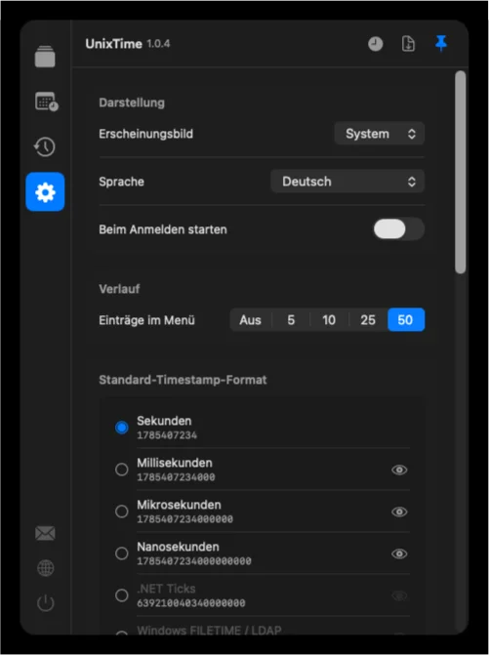Click the clock icon in header
Screen dimensions: 489x655
[x=376, y=44]
